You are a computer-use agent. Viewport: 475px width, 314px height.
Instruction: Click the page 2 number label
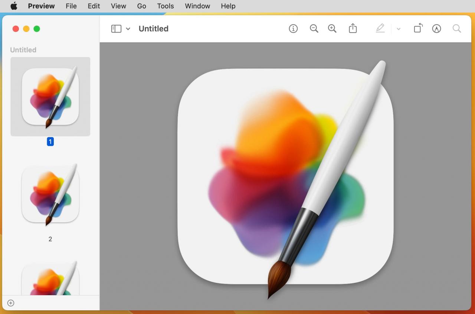pos(50,239)
